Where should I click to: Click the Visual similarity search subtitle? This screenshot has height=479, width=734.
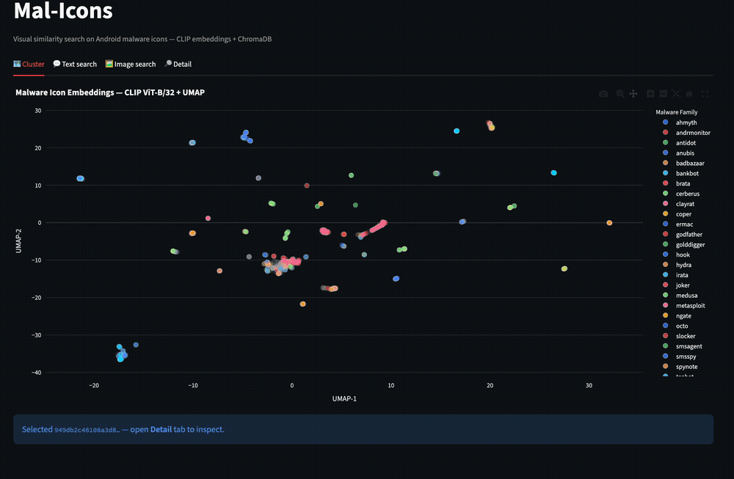(x=142, y=40)
